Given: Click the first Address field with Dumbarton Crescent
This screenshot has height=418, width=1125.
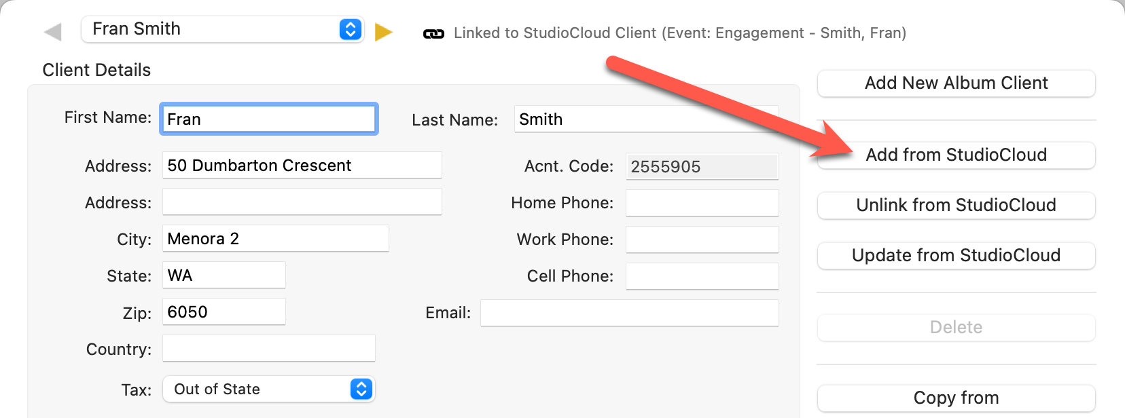Looking at the screenshot, I should 302,166.
